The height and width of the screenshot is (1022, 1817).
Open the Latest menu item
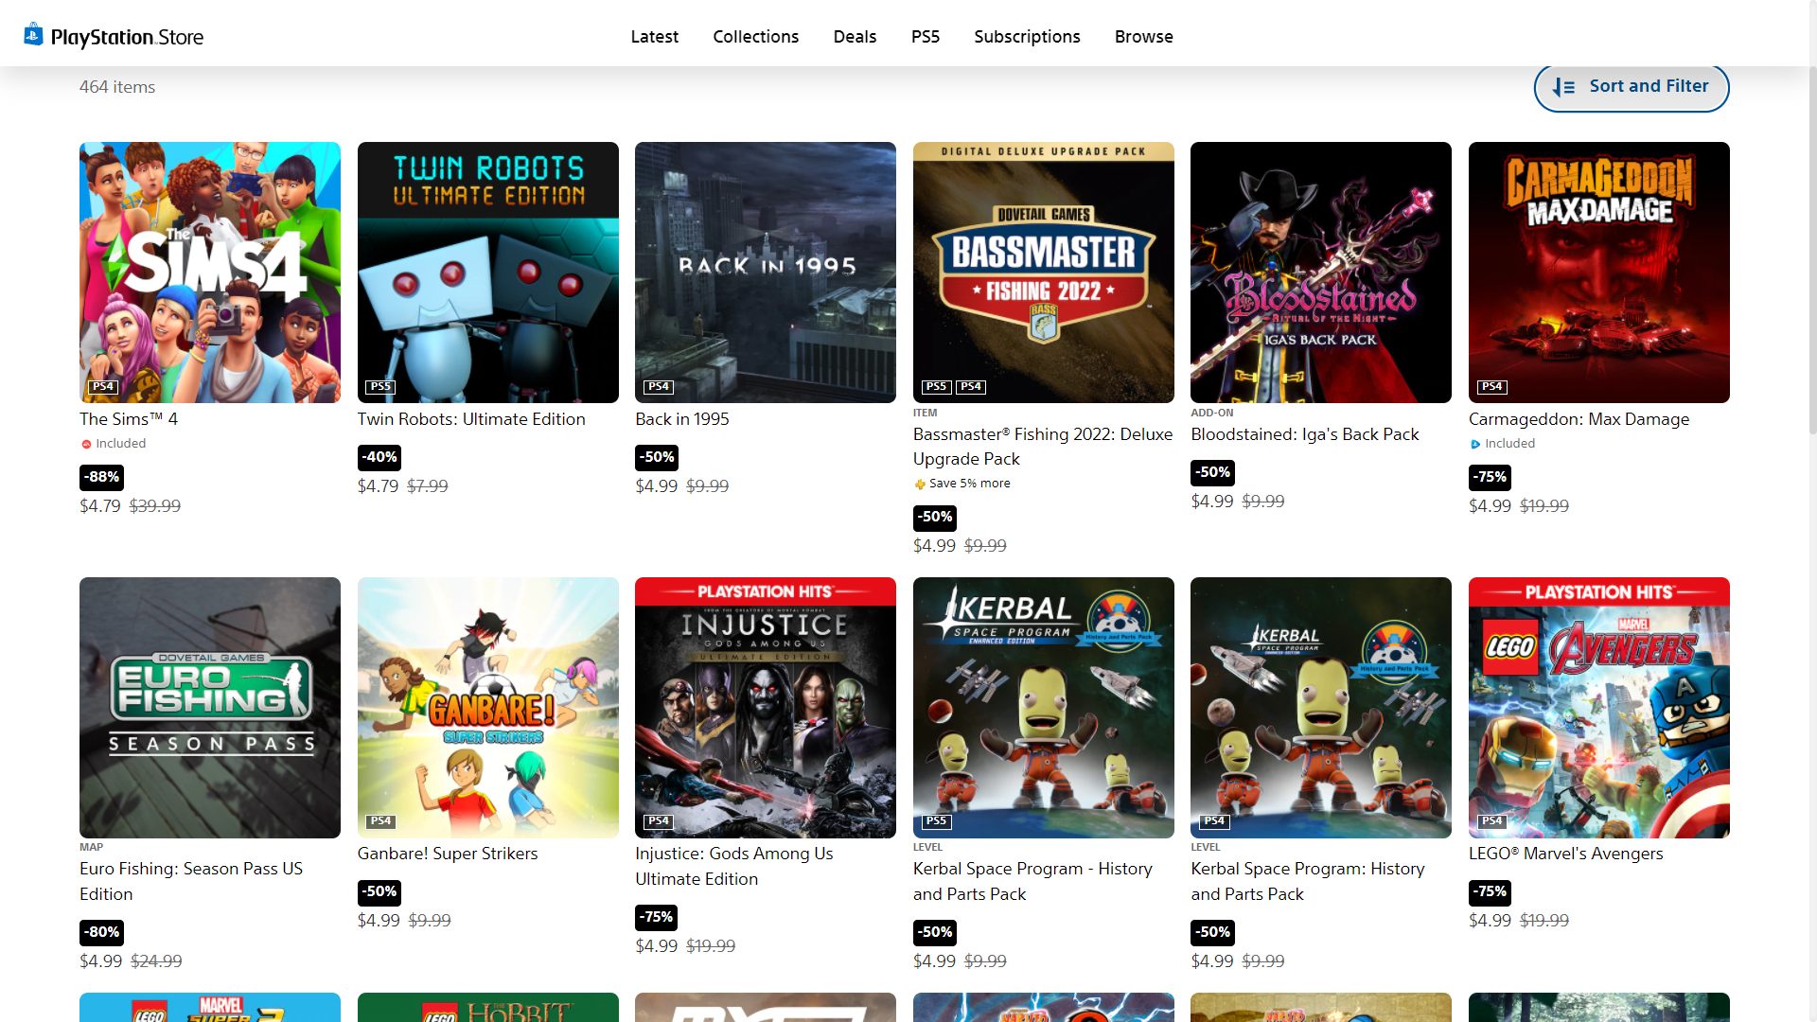(654, 36)
